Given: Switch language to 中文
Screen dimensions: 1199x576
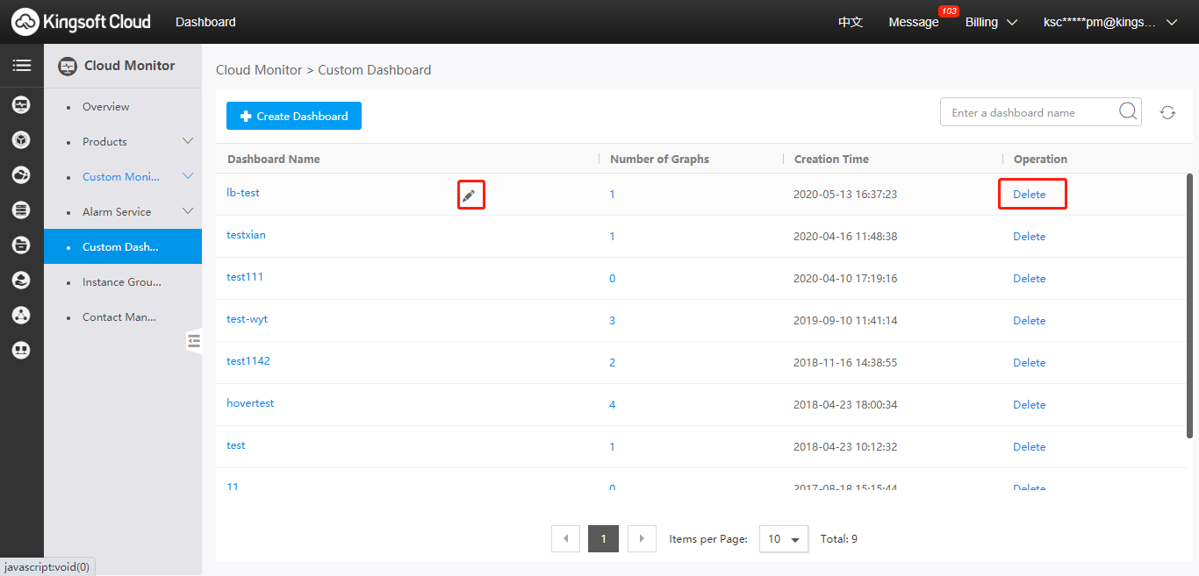Looking at the screenshot, I should coord(851,22).
